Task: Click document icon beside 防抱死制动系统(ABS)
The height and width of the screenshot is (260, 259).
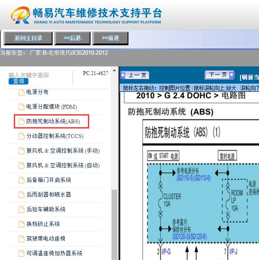Action: point(22,122)
